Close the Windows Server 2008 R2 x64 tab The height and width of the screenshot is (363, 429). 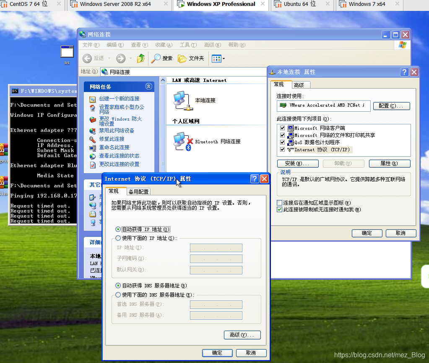[166, 4]
